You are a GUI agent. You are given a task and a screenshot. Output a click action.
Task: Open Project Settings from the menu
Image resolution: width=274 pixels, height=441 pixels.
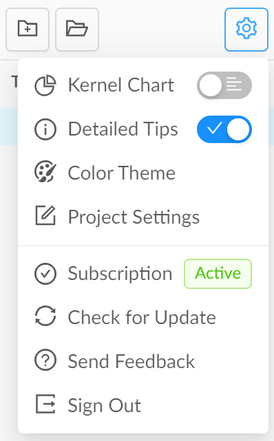click(143, 217)
